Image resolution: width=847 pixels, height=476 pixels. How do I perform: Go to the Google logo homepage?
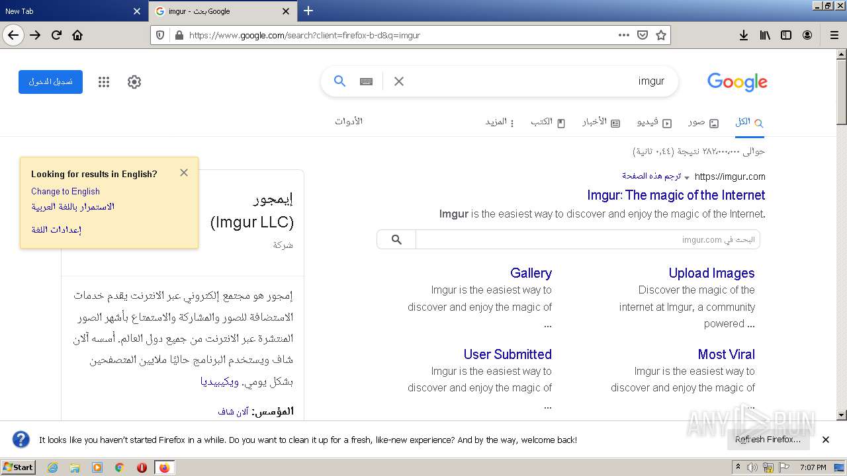(737, 82)
